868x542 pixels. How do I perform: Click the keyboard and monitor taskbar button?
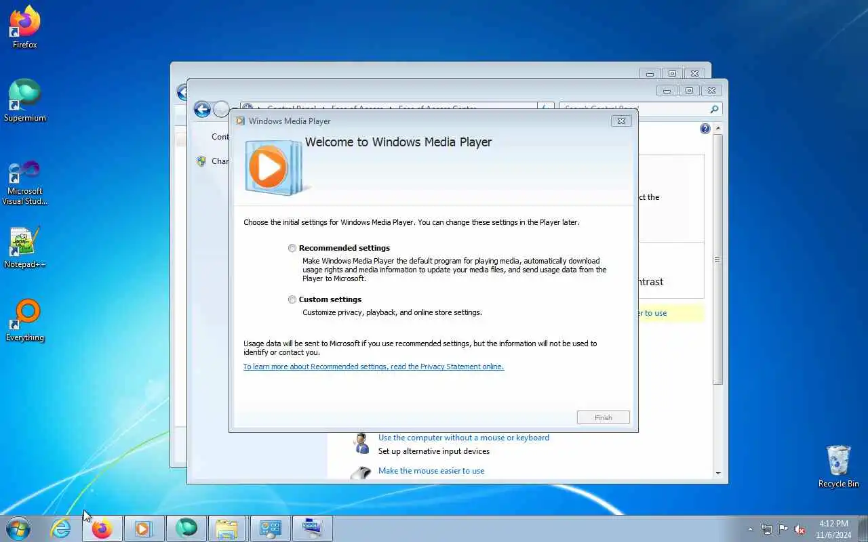click(x=312, y=528)
